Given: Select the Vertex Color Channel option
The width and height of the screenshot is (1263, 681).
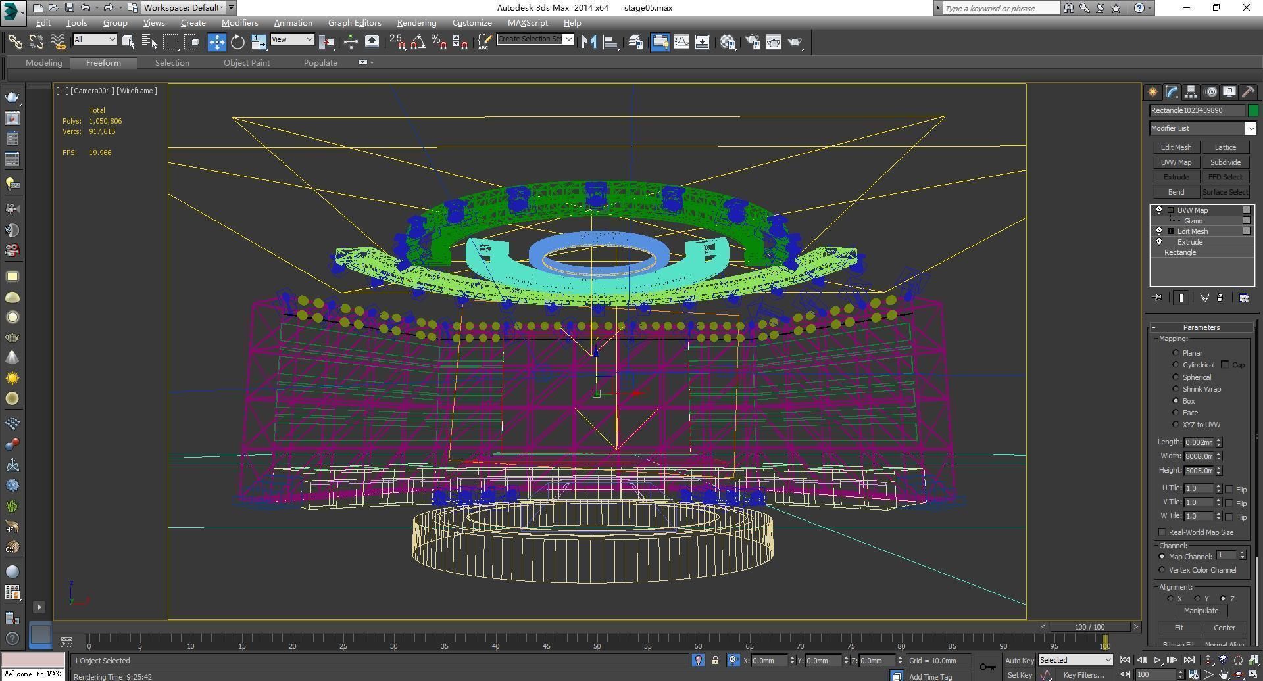Looking at the screenshot, I should pyautogui.click(x=1162, y=570).
